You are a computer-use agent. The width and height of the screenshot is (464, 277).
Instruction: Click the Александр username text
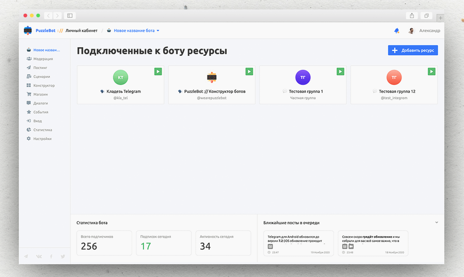(x=430, y=30)
